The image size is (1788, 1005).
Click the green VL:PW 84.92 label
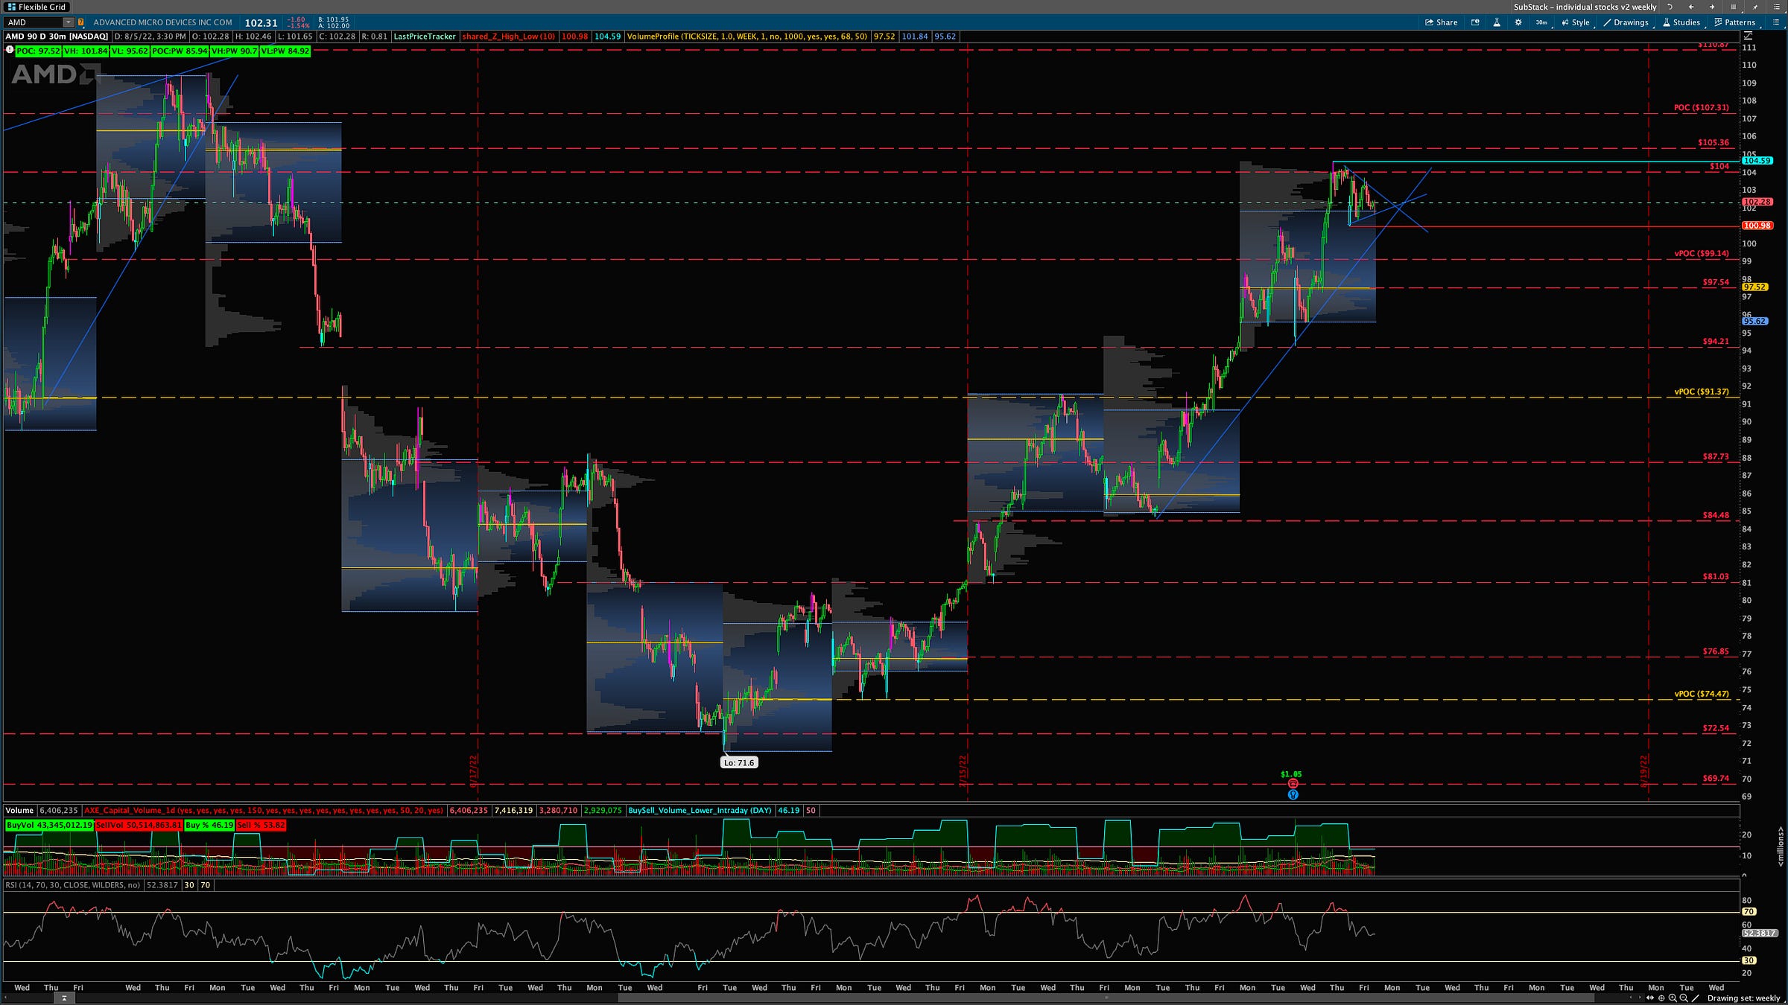click(x=285, y=51)
